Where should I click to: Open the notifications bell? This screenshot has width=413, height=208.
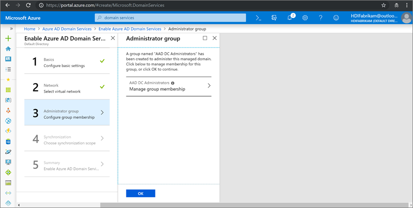(290, 18)
